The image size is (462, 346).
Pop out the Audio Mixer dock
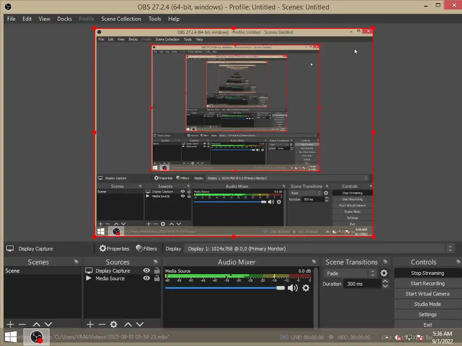click(314, 262)
